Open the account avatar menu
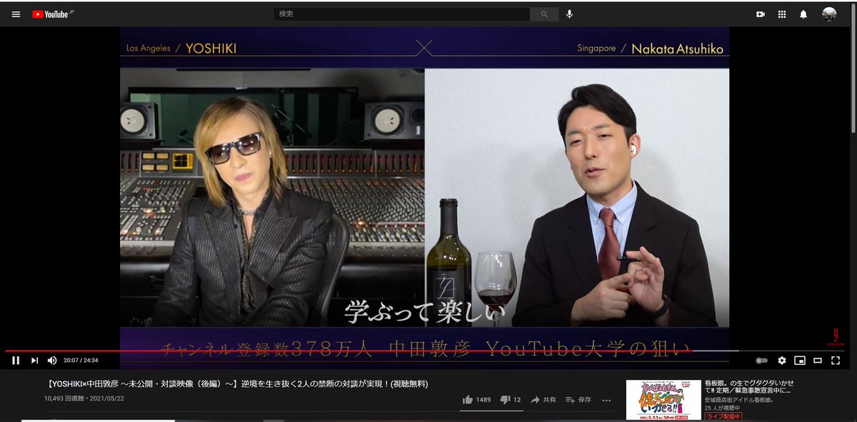 pos(829,14)
